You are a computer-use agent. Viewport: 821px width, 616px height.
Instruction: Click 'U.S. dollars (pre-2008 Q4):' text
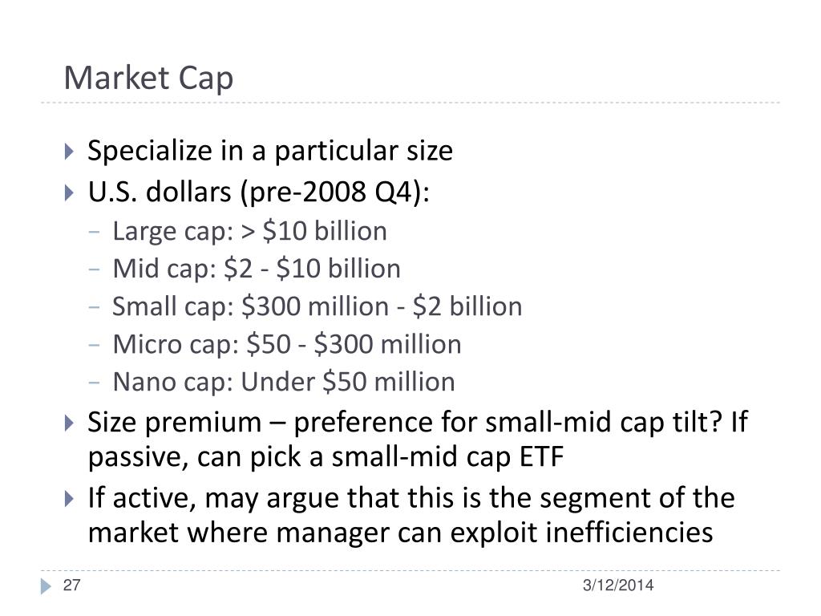(259, 192)
